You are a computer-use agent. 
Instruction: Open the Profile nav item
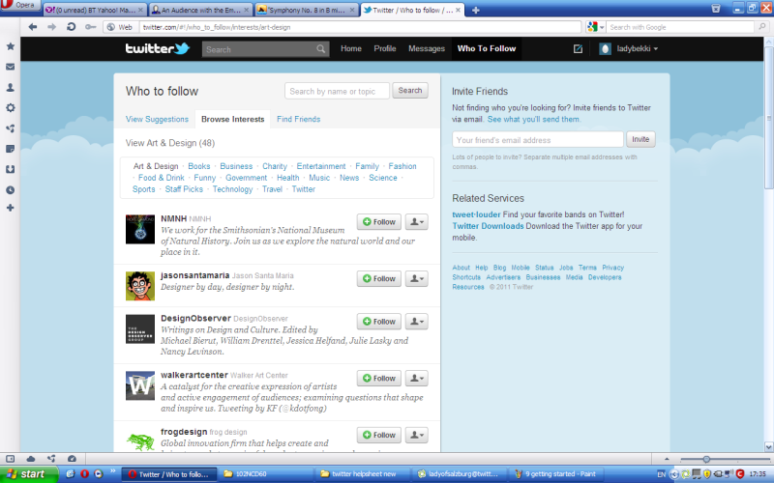(x=385, y=49)
